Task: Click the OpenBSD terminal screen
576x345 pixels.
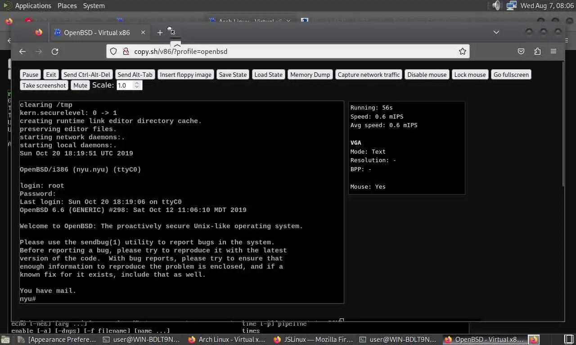Action: click(182, 202)
